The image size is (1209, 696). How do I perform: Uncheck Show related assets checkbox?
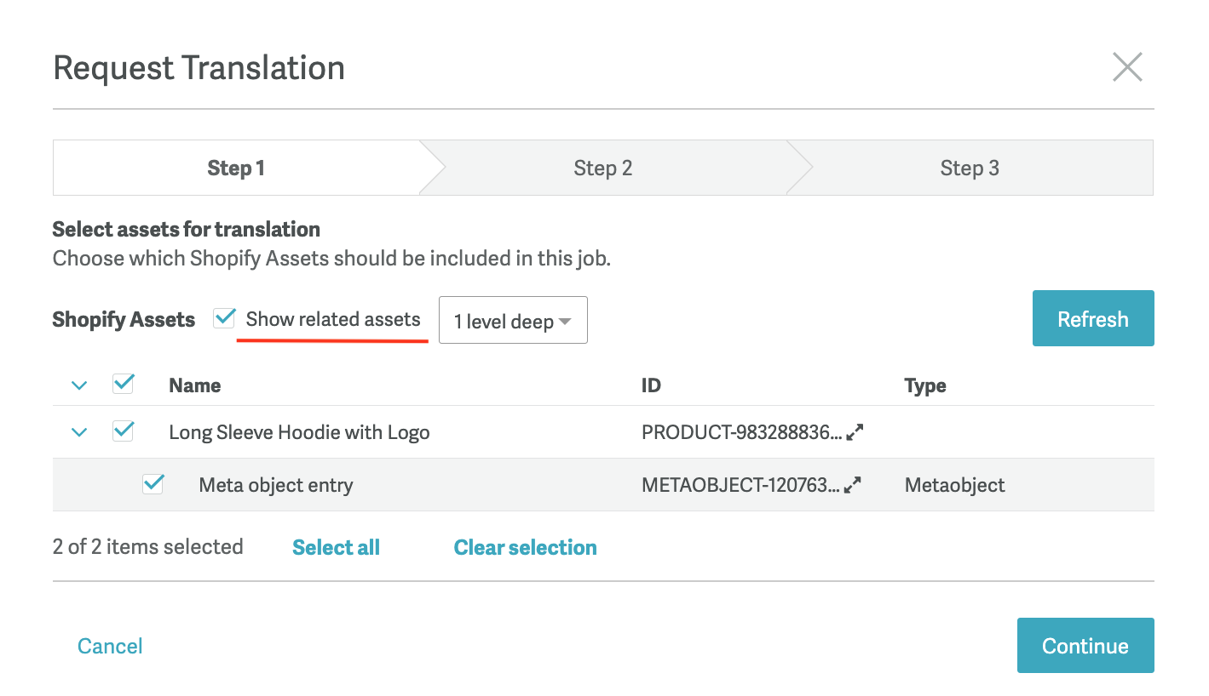pos(225,318)
